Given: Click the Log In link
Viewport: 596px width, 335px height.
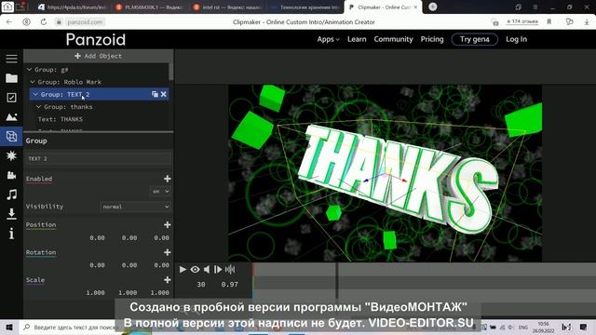Looking at the screenshot, I should 516,39.
